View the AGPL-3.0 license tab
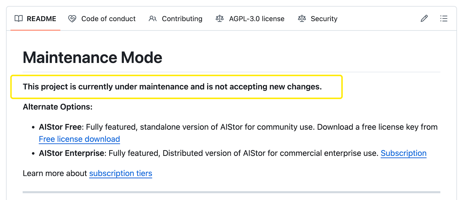Image resolution: width=465 pixels, height=200 pixels. [x=257, y=19]
